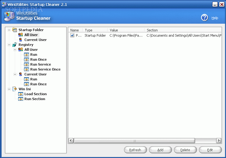
Task: Click the Refresh button
Action: click(135, 150)
